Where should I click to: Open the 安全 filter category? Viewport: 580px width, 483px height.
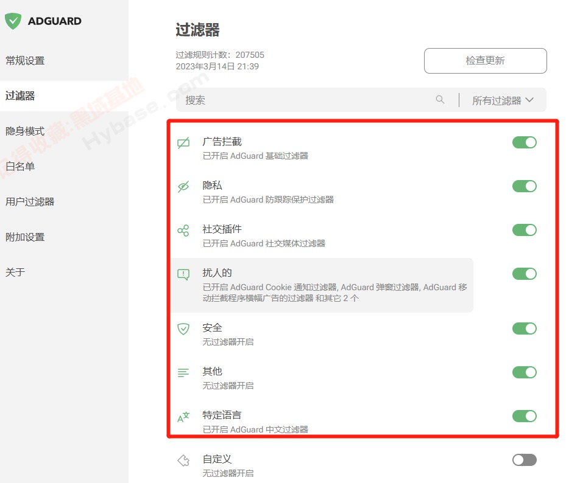(x=322, y=334)
